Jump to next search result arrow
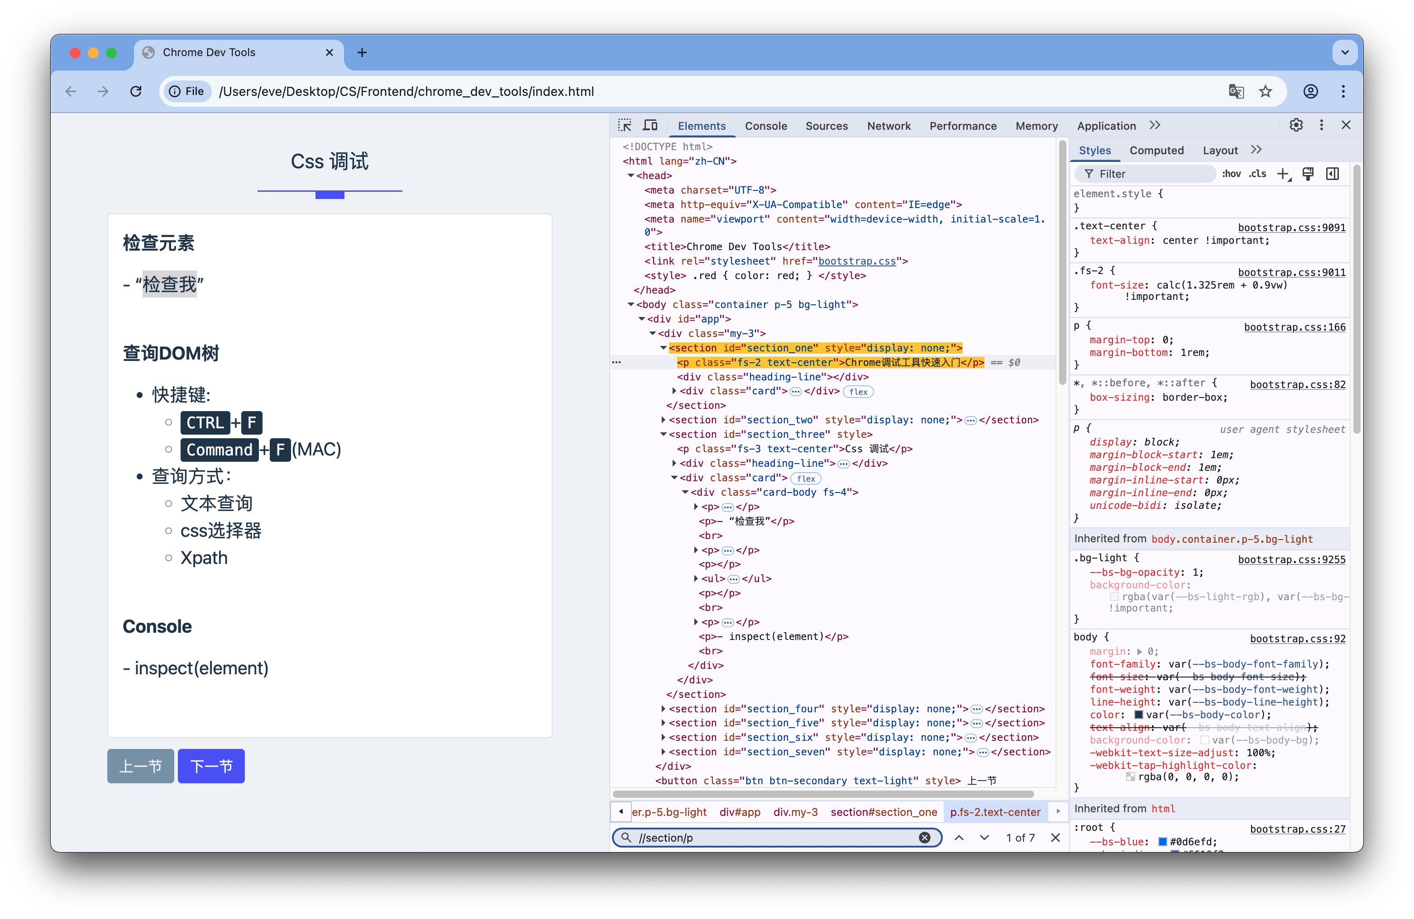1414x919 pixels. [984, 838]
